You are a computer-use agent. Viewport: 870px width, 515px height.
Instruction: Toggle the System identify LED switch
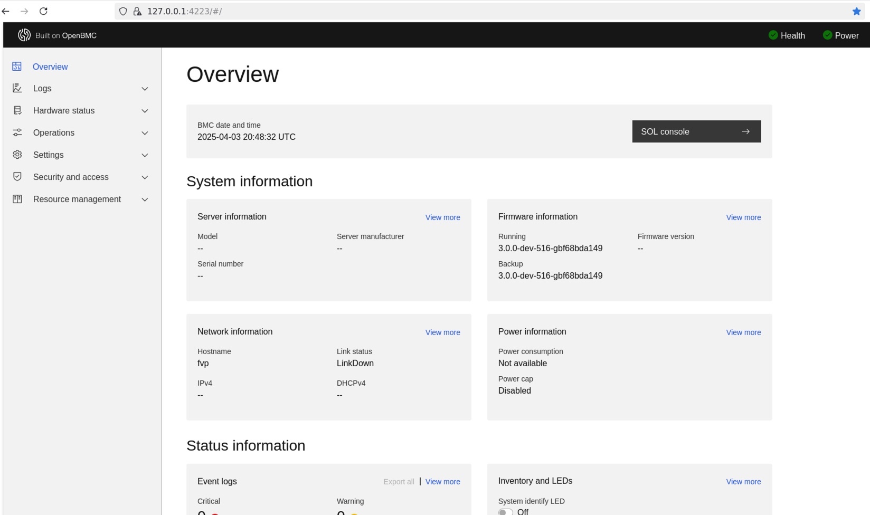pos(506,511)
